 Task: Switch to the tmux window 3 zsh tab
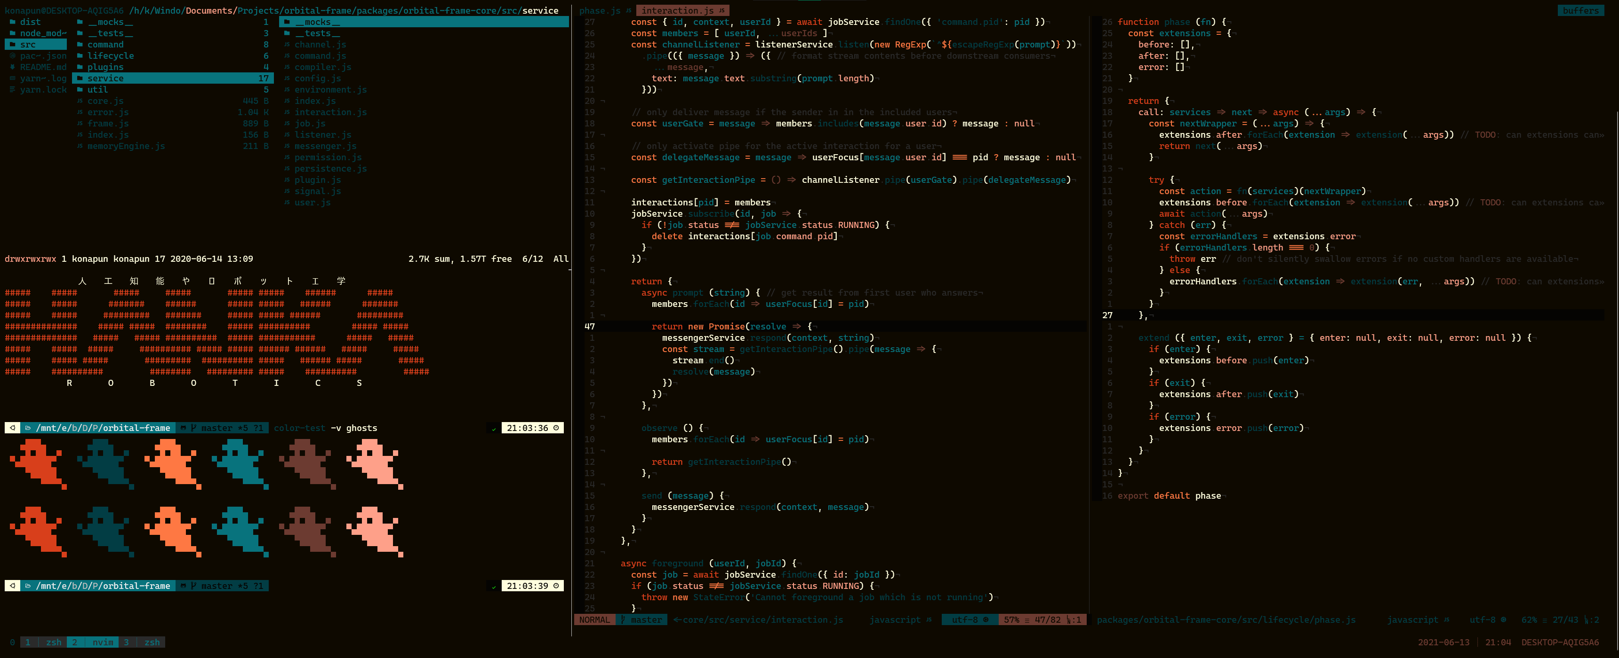tap(144, 642)
